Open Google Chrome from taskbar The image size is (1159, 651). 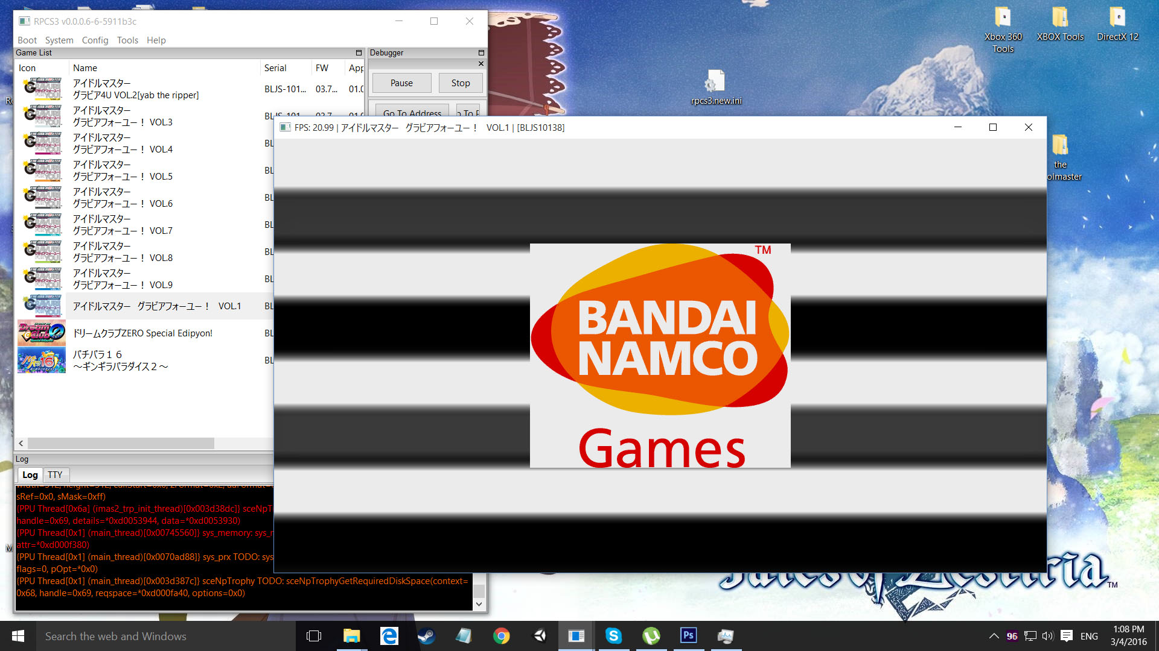click(x=501, y=636)
